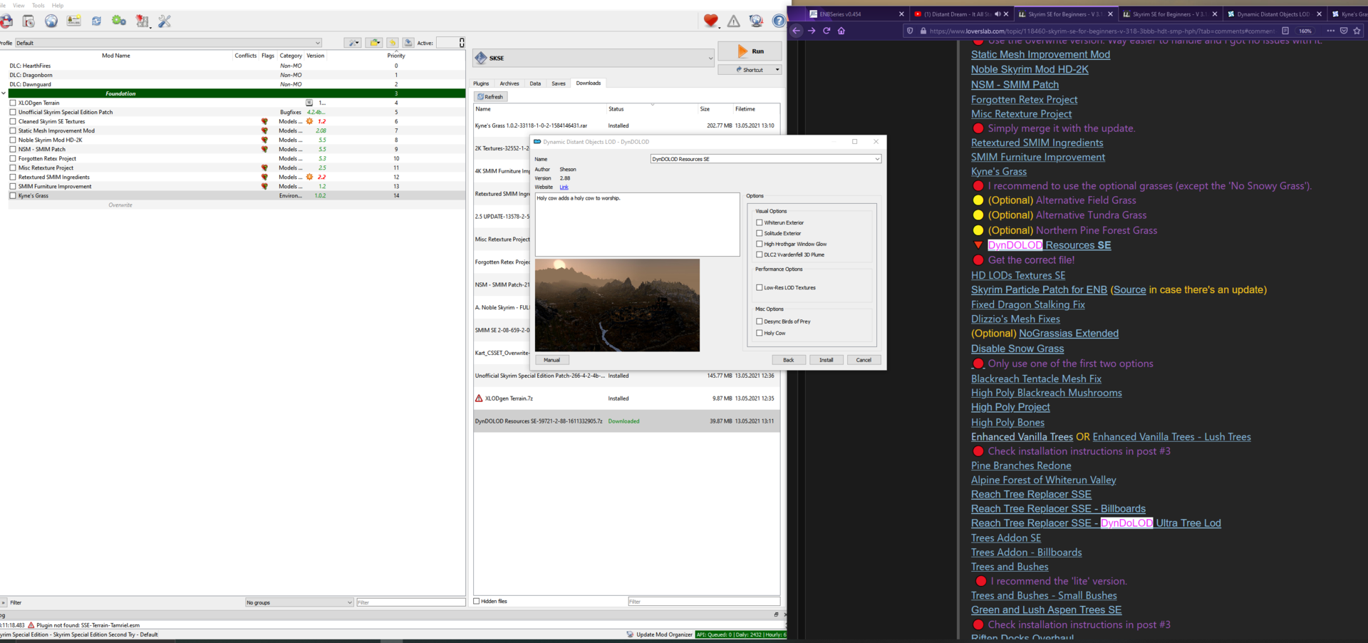The height and width of the screenshot is (643, 1368).
Task: Collapse the Foundation separator
Action: click(x=4, y=93)
